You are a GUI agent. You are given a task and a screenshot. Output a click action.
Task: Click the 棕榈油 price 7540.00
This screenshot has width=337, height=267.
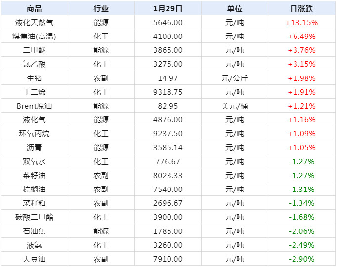coord(168,189)
